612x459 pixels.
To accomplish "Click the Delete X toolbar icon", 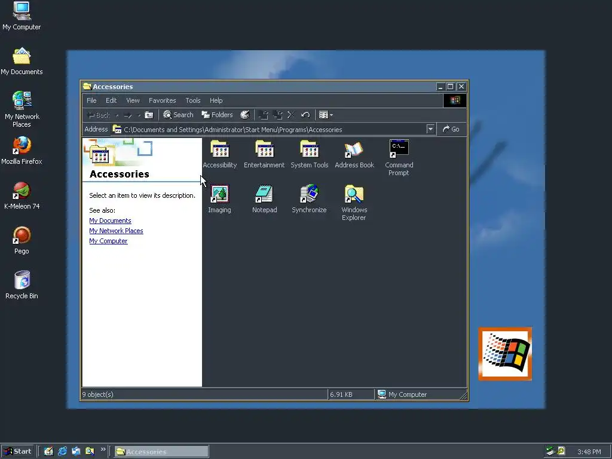I will [x=291, y=115].
